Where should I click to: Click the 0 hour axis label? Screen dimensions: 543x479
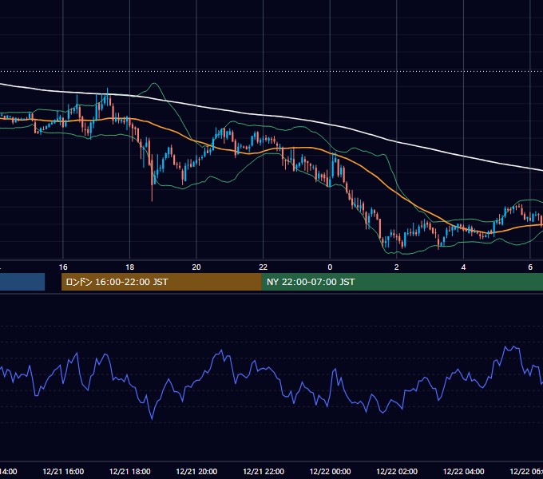coord(330,267)
